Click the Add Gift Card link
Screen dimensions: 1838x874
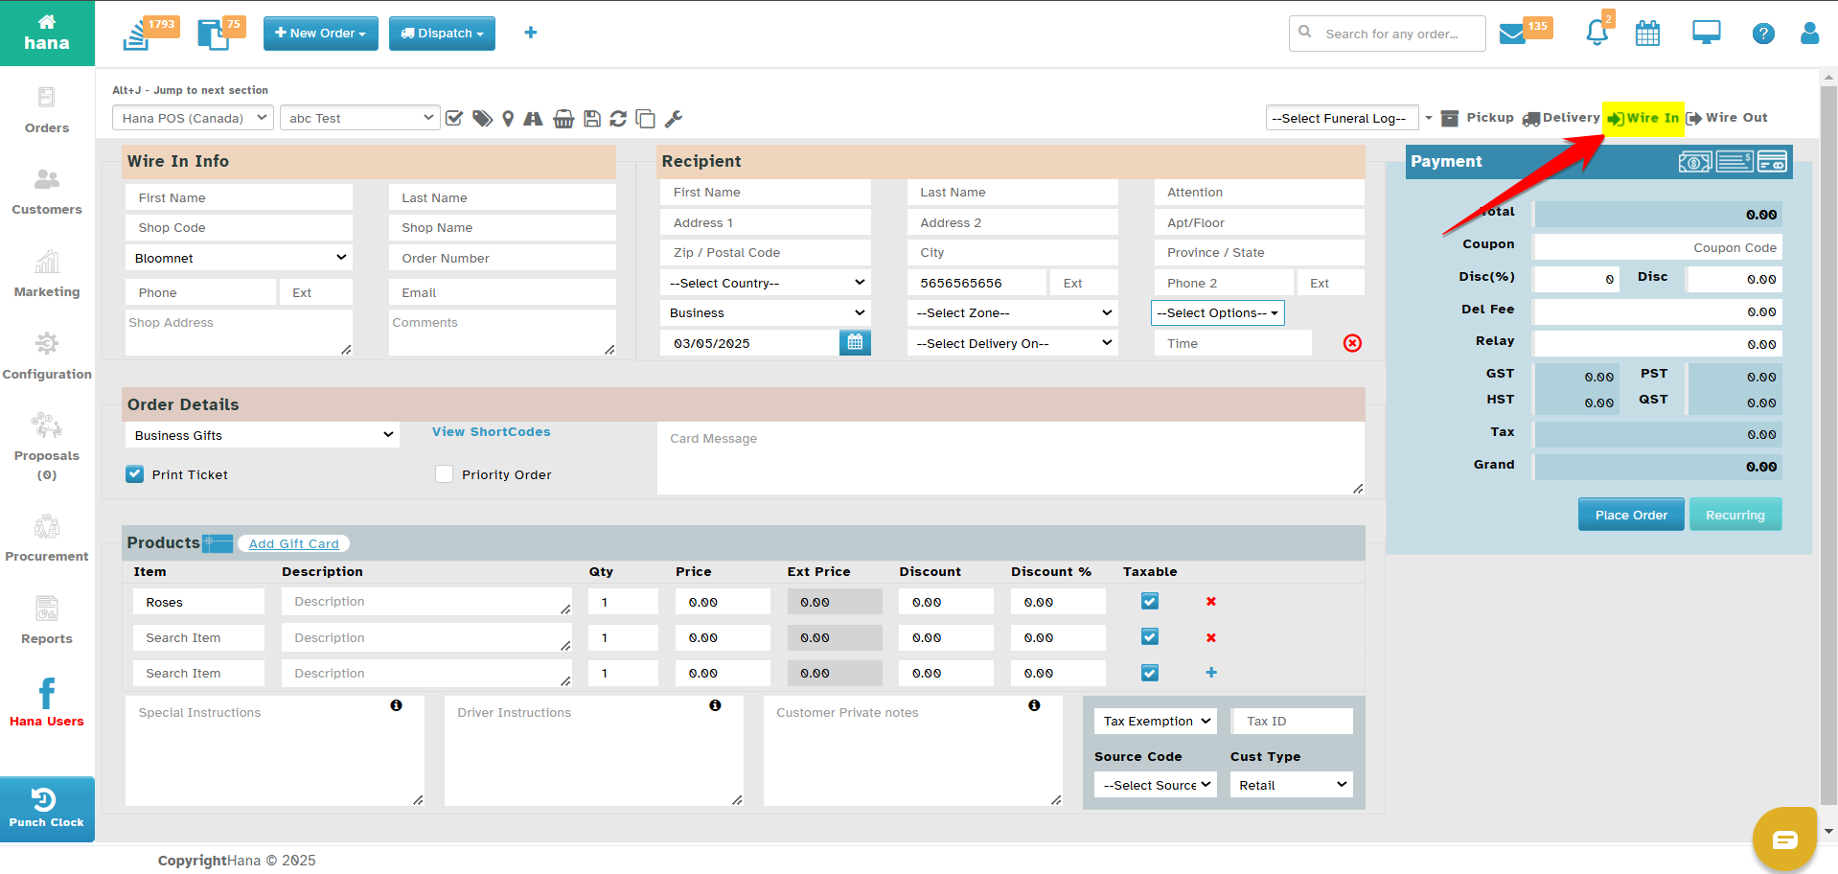pyautogui.click(x=294, y=543)
